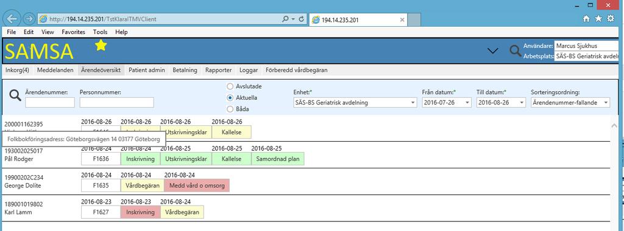Open the Tools menu
The height and width of the screenshot is (231, 624).
pyautogui.click(x=101, y=32)
